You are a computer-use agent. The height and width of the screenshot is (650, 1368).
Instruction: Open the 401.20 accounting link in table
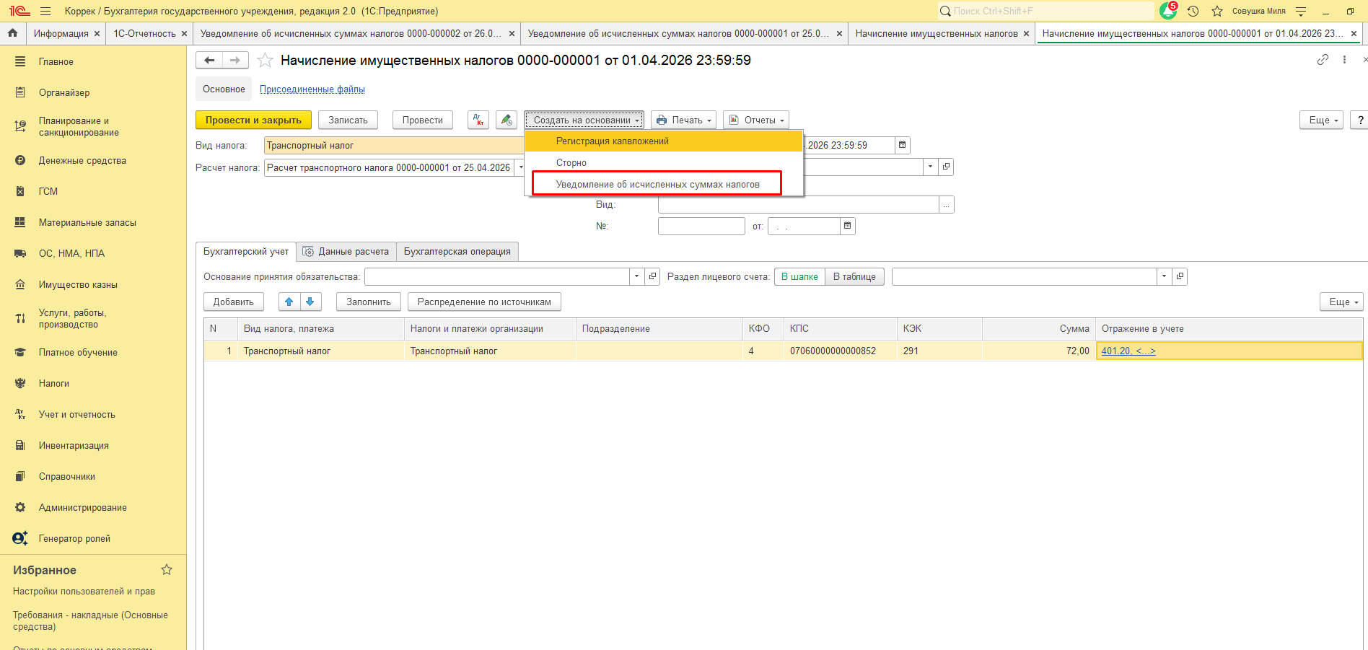[x=1128, y=351]
